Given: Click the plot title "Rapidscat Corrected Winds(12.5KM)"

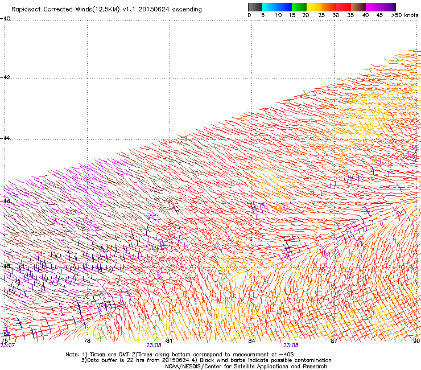Looking at the screenshot, I should click(65, 10).
